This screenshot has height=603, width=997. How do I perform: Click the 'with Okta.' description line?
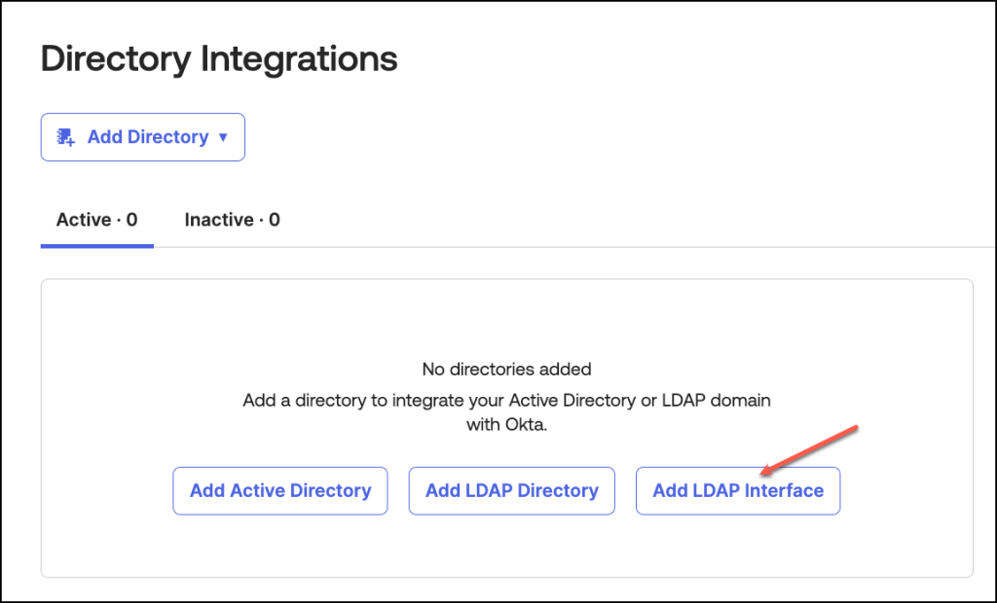pos(506,425)
